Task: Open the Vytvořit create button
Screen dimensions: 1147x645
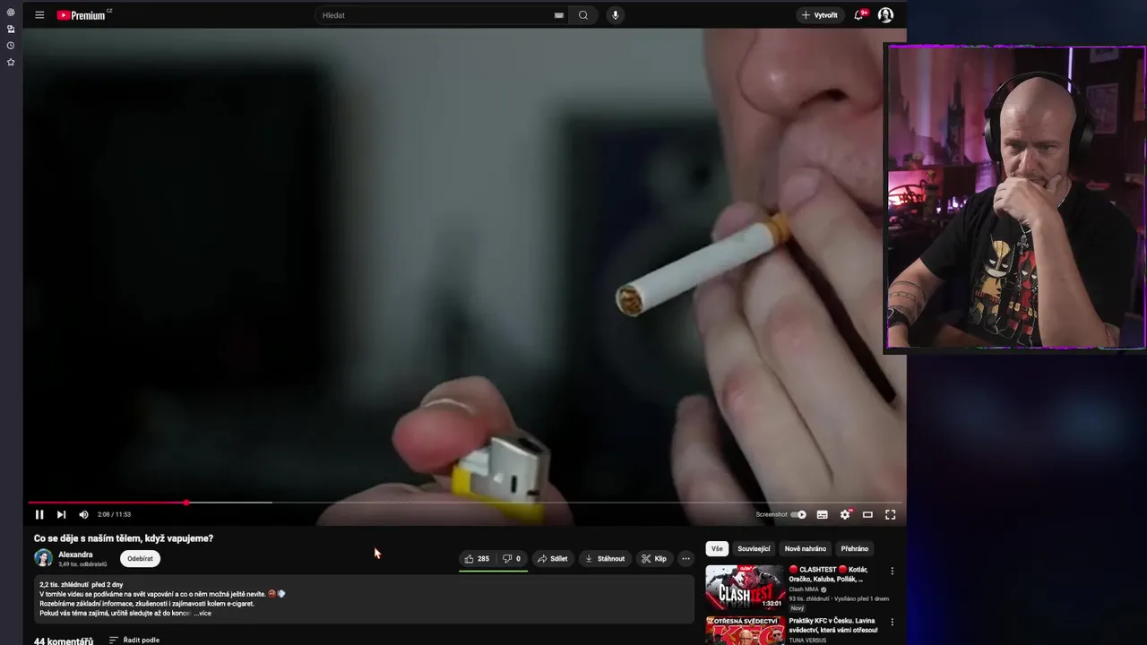Action: coord(820,15)
